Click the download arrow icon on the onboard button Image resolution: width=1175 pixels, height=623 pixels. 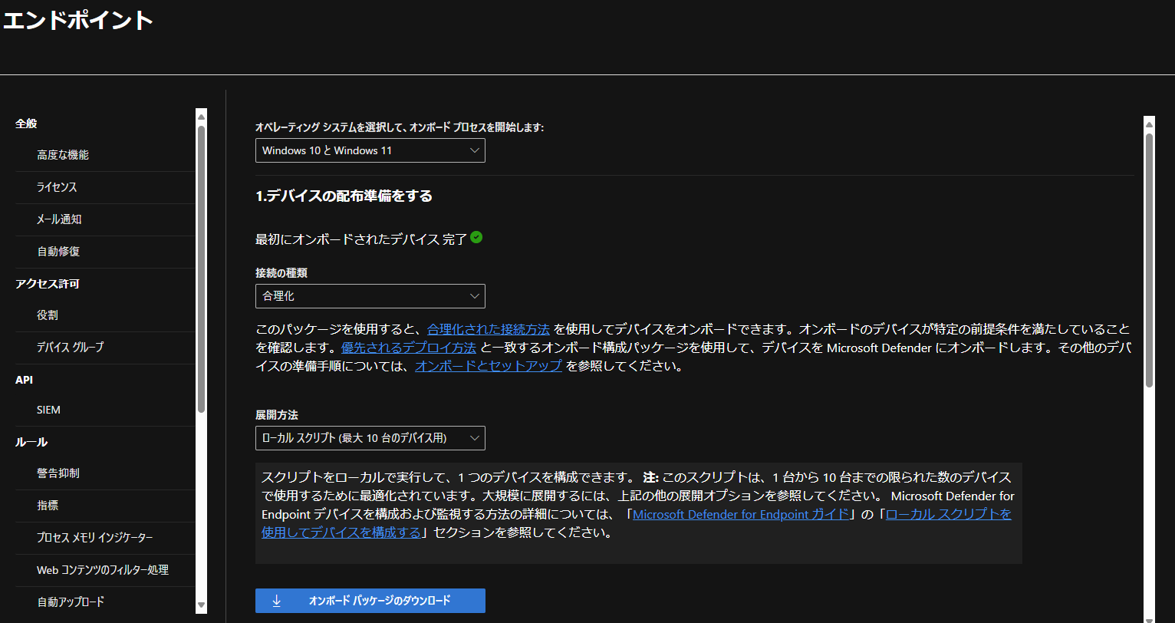coord(276,601)
